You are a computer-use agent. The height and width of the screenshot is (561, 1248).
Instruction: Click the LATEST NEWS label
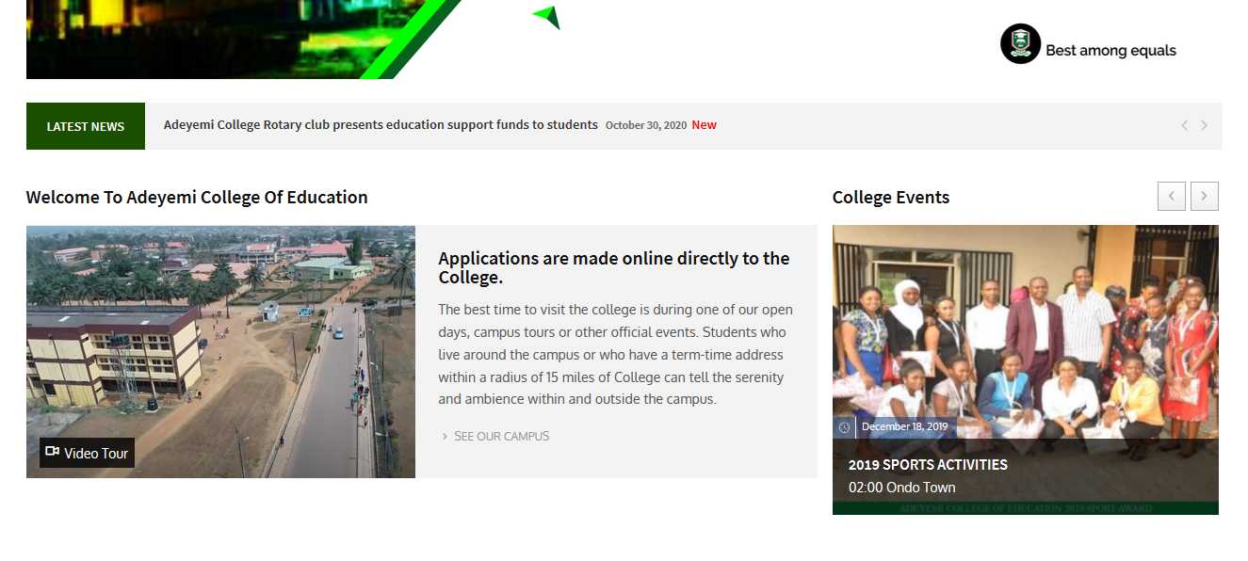(x=86, y=126)
